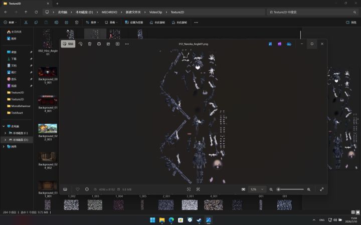Select the Background_005_001 thumbnail
The image size is (361, 225).
tap(48, 72)
